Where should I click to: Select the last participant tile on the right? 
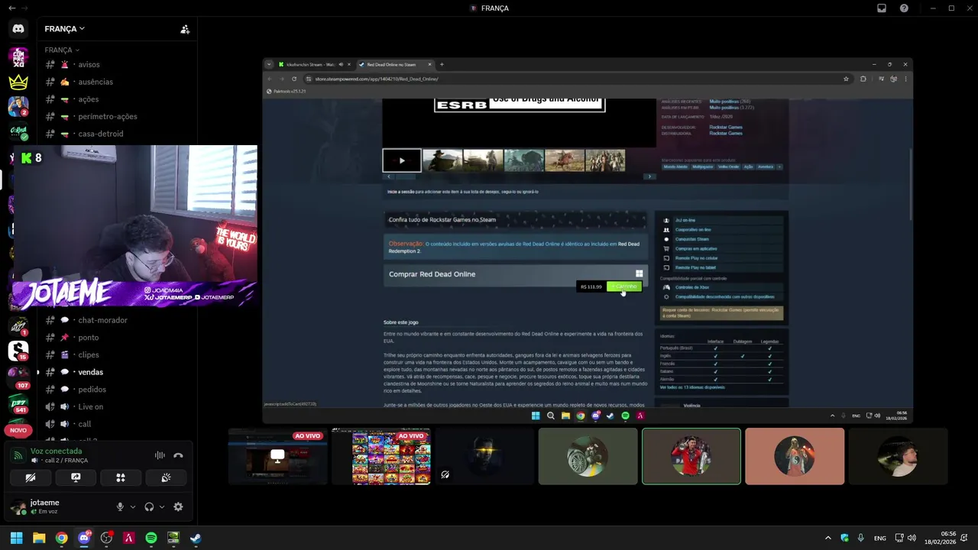tap(898, 456)
